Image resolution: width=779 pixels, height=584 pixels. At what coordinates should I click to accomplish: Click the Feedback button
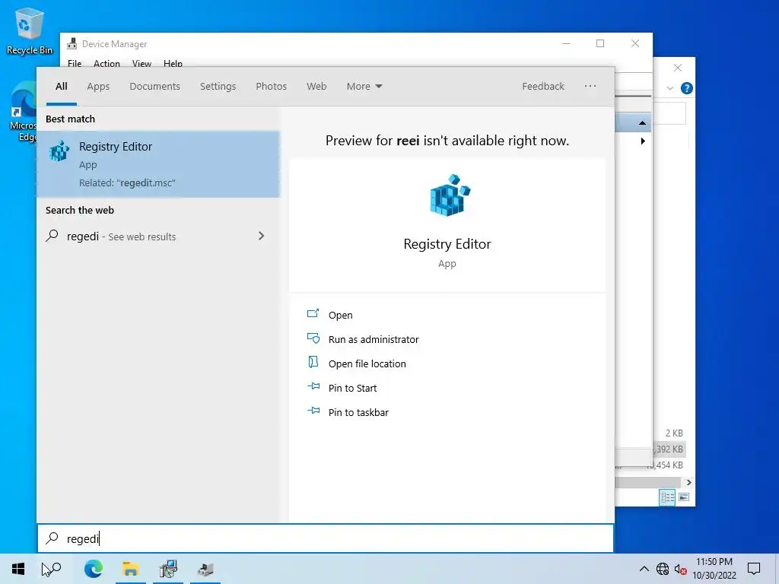[543, 87]
